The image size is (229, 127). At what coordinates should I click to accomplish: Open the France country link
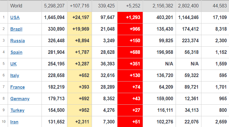18,87
